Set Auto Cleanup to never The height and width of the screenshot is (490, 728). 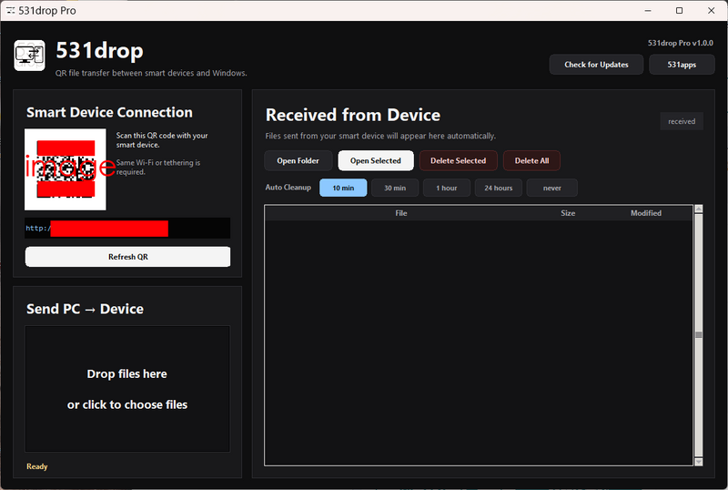[x=552, y=188]
